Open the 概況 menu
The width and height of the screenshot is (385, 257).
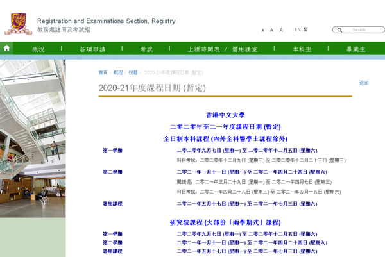click(38, 49)
